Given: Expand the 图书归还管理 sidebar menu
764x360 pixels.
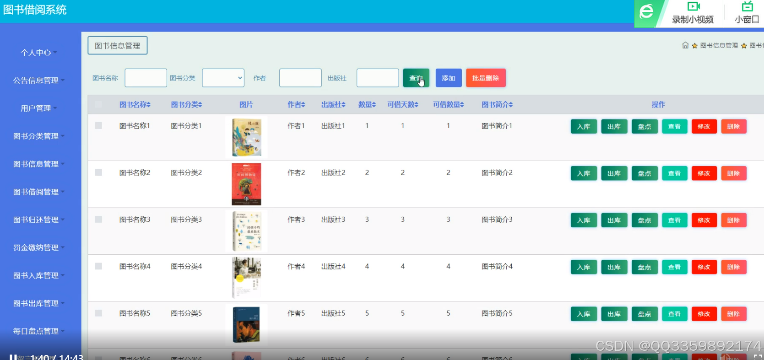Looking at the screenshot, I should 39,220.
